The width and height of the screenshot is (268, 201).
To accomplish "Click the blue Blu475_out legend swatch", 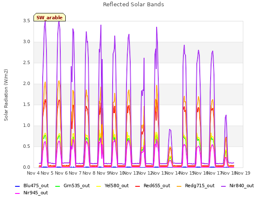I will [x=18, y=186].
